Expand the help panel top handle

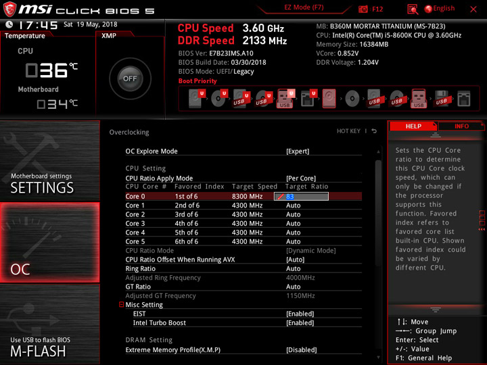click(436, 135)
